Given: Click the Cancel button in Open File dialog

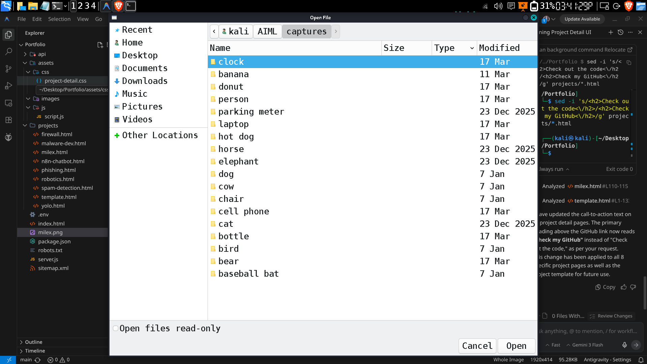Looking at the screenshot, I should [x=477, y=346].
